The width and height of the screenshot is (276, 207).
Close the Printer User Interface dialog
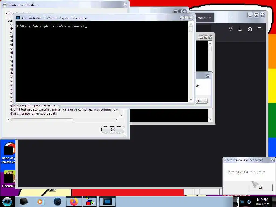click(x=125, y=5)
